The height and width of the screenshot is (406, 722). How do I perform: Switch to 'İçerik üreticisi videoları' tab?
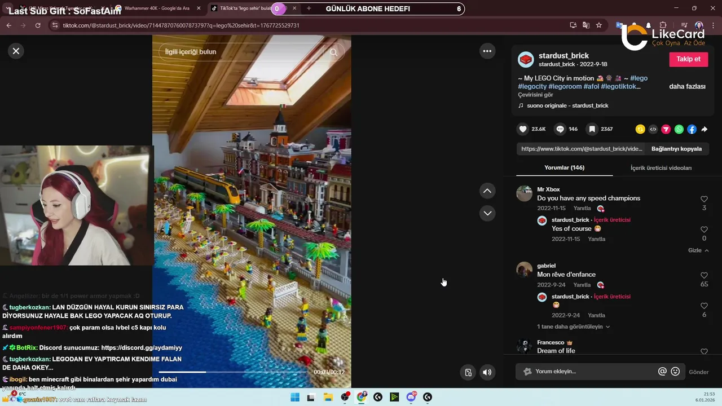click(661, 167)
